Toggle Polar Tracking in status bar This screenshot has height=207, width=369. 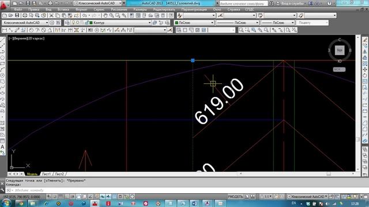[73, 197]
